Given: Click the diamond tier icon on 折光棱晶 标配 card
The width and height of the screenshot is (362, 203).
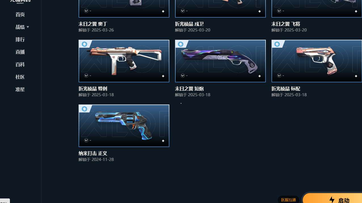Looking at the screenshot, I should point(356,76).
